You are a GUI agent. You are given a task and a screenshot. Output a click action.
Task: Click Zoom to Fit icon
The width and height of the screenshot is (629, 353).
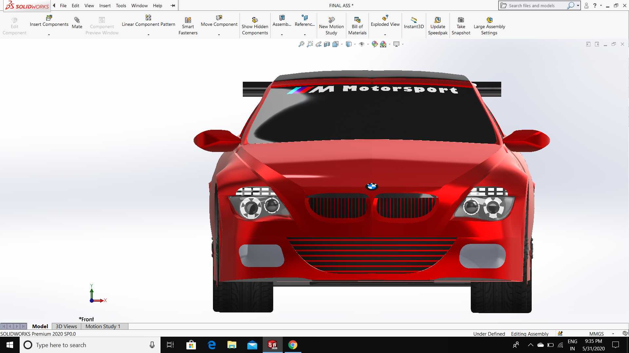[301, 44]
